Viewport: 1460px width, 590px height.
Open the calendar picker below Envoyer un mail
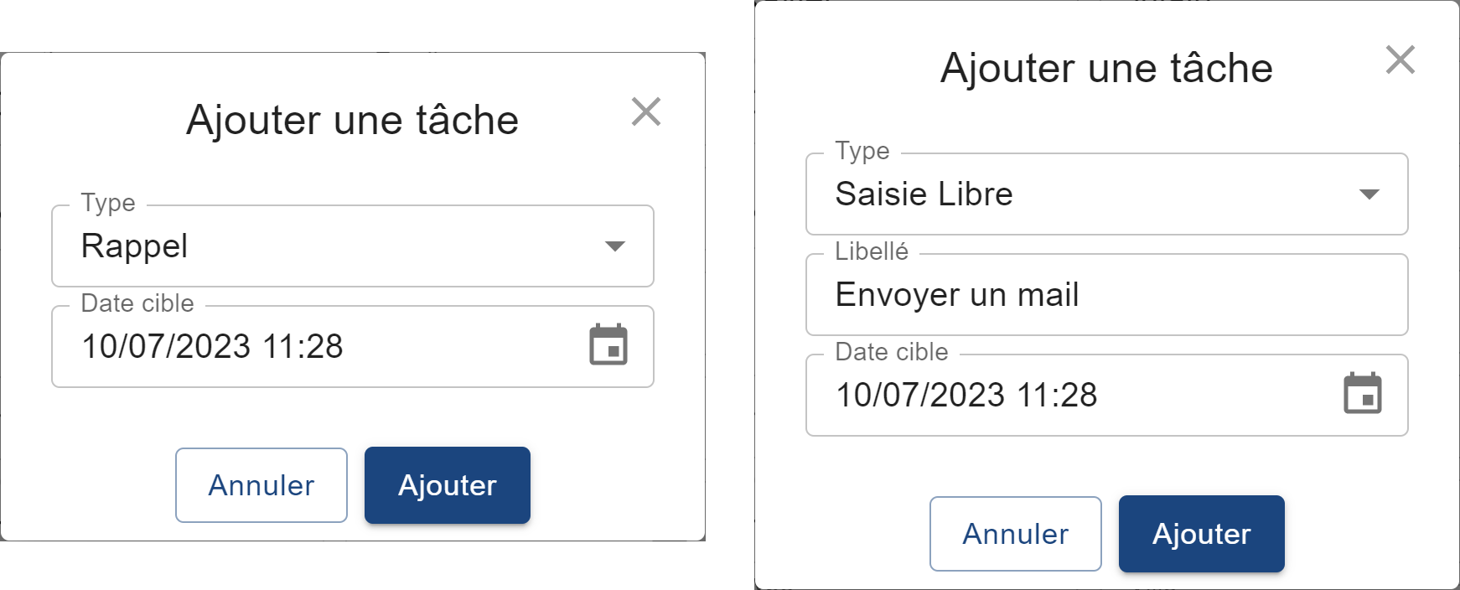pos(1363,394)
